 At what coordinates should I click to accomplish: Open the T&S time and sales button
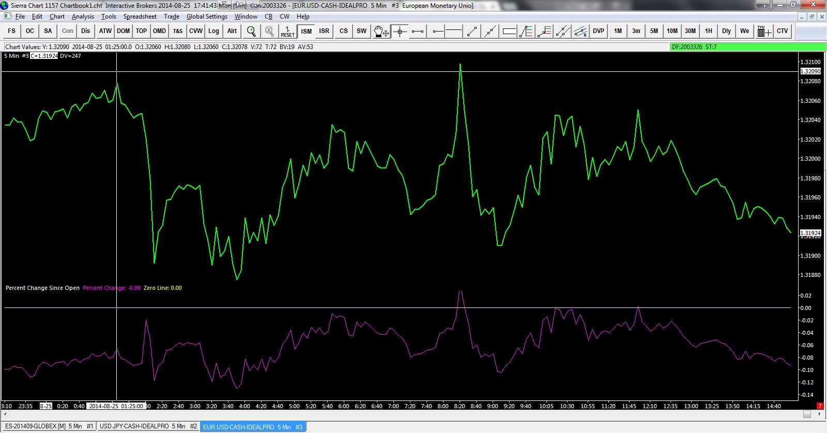(x=178, y=31)
